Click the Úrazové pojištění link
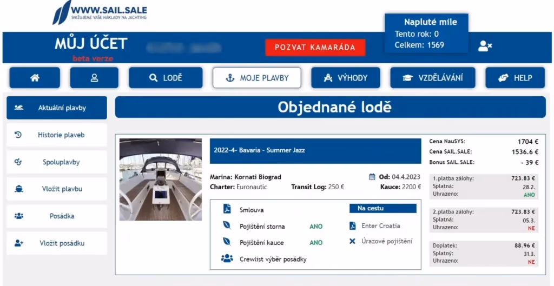 [387, 242]
